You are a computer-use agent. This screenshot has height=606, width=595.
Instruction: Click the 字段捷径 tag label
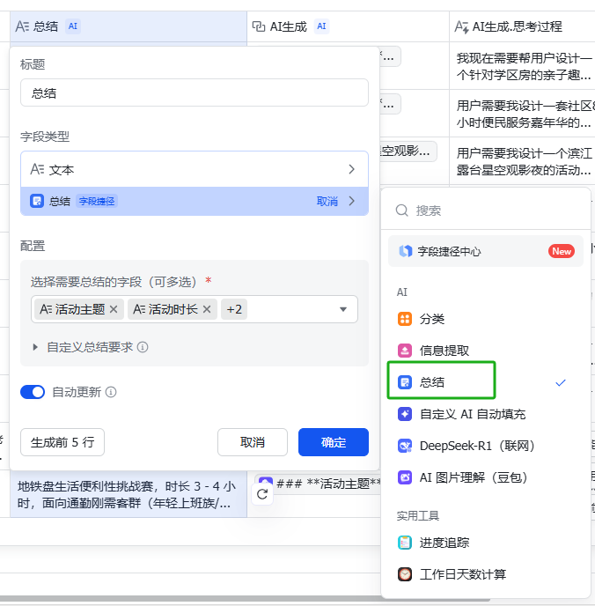click(x=97, y=202)
